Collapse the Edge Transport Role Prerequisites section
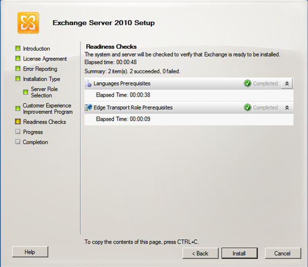 point(287,107)
